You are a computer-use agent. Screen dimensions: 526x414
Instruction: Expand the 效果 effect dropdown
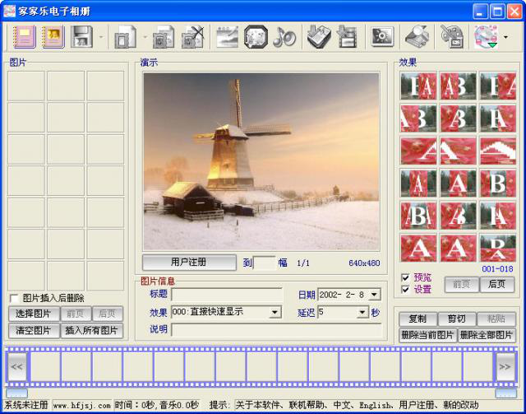pyautogui.click(x=275, y=313)
